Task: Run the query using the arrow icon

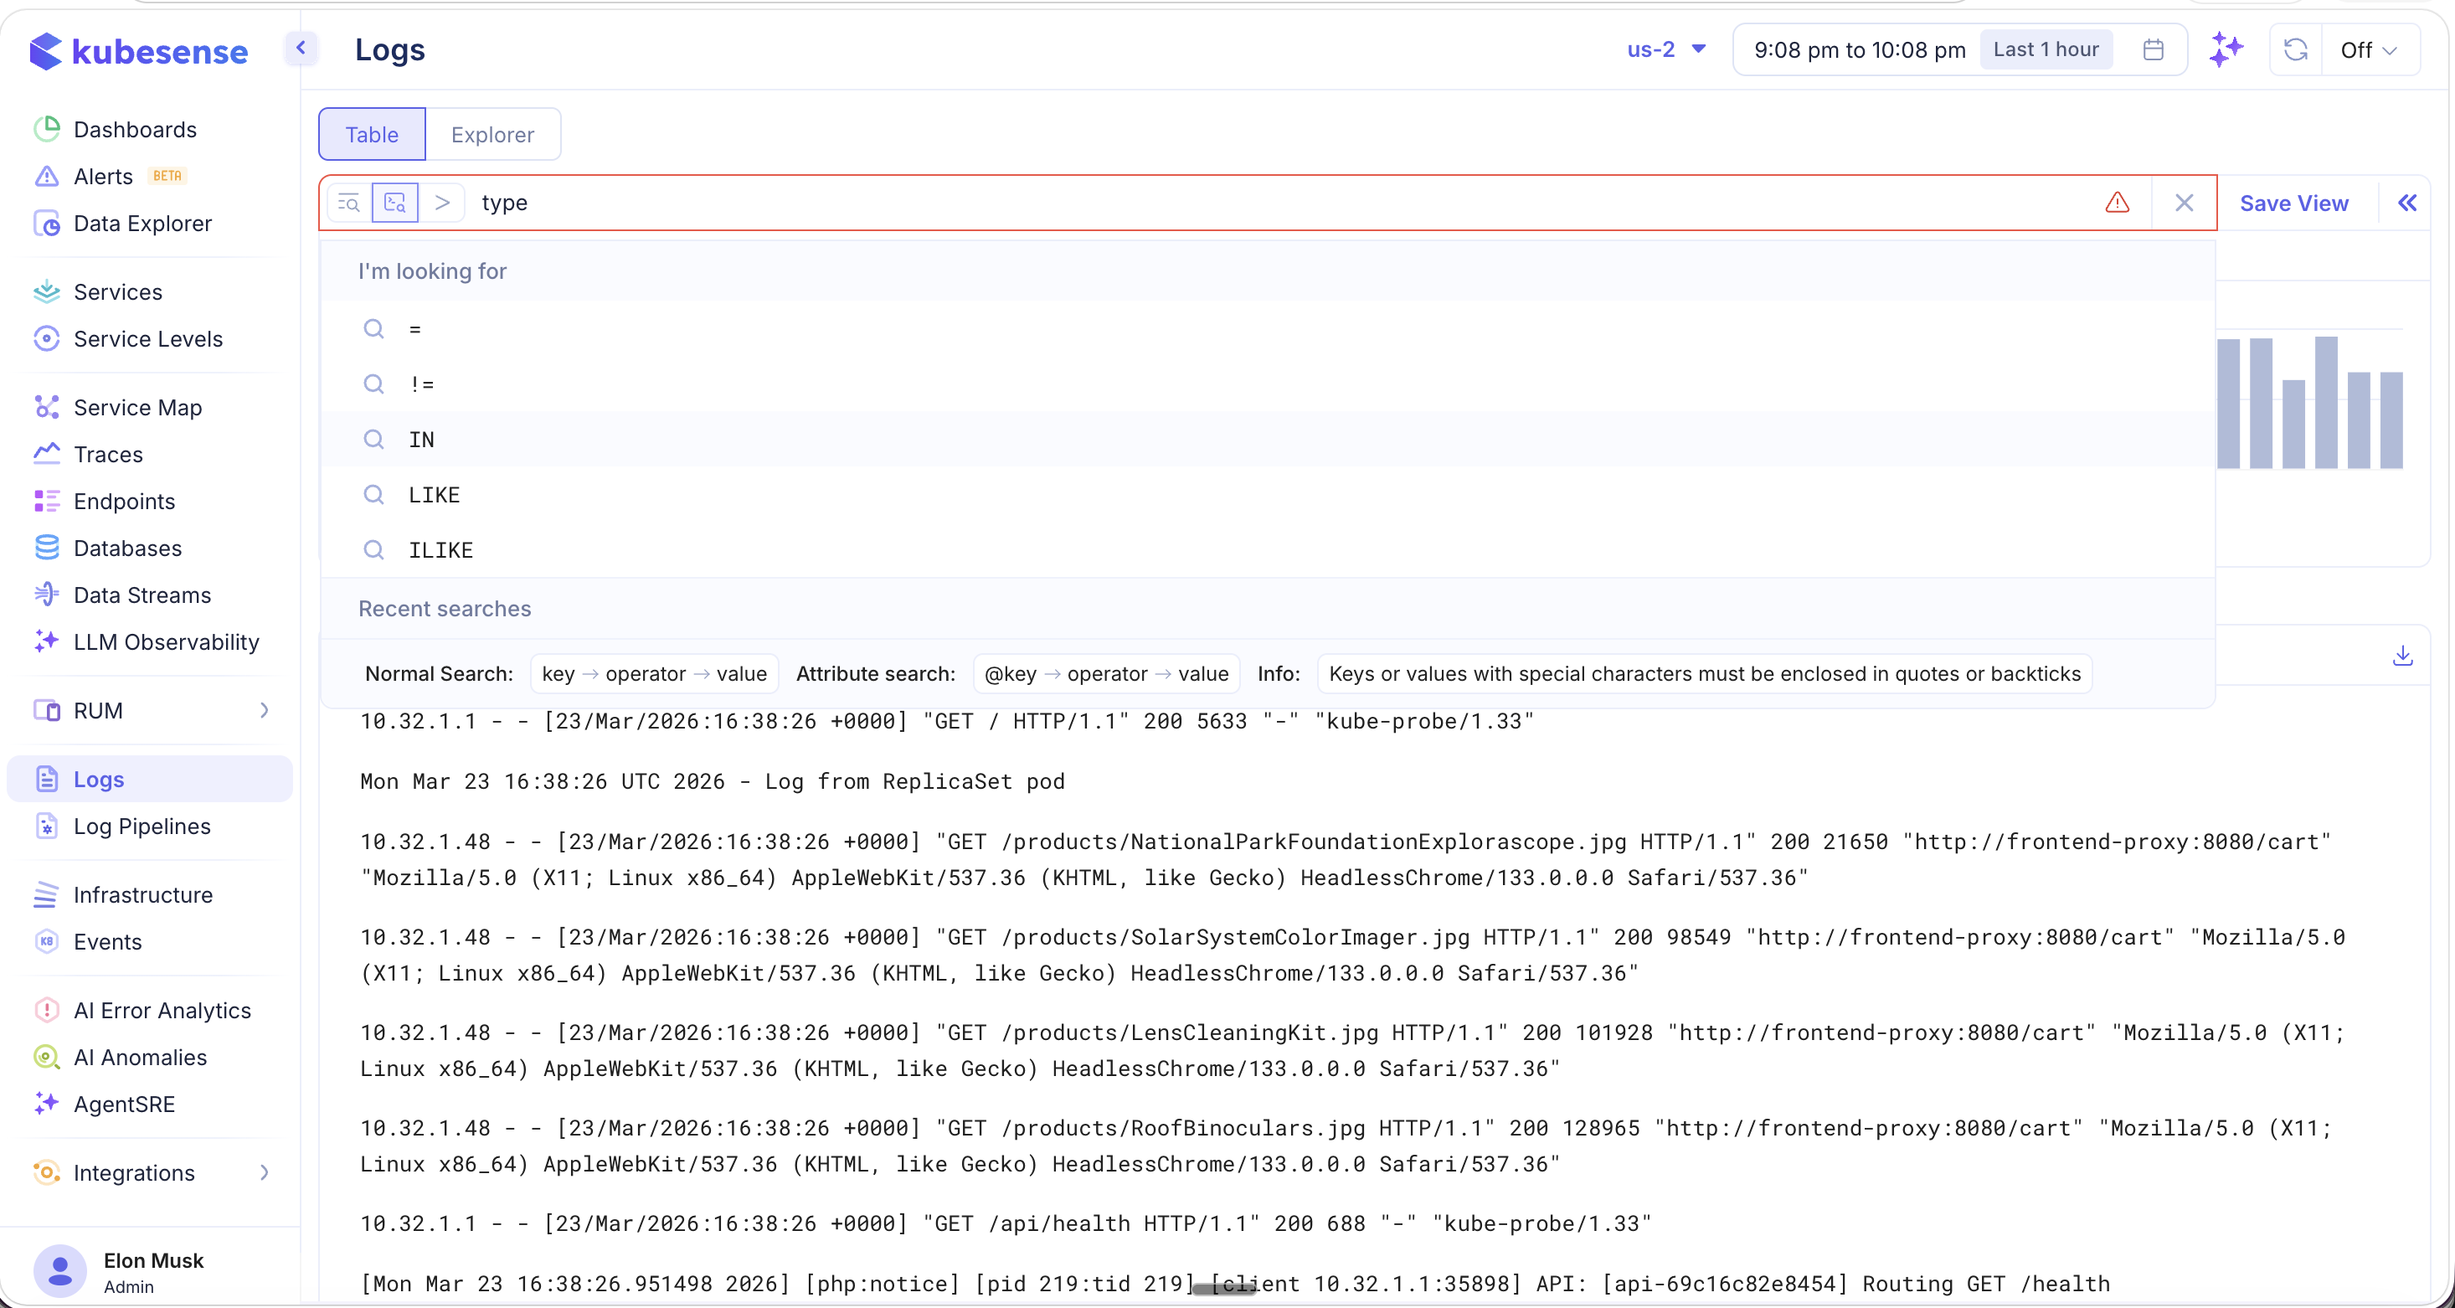Action: (443, 202)
